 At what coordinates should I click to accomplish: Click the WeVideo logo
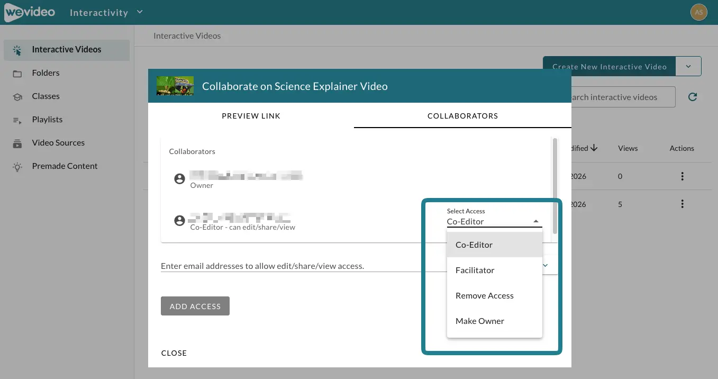(29, 12)
